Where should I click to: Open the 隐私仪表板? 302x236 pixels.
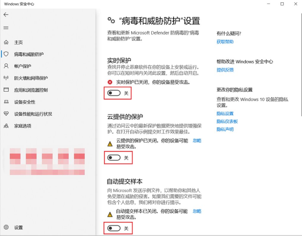coord(226,121)
